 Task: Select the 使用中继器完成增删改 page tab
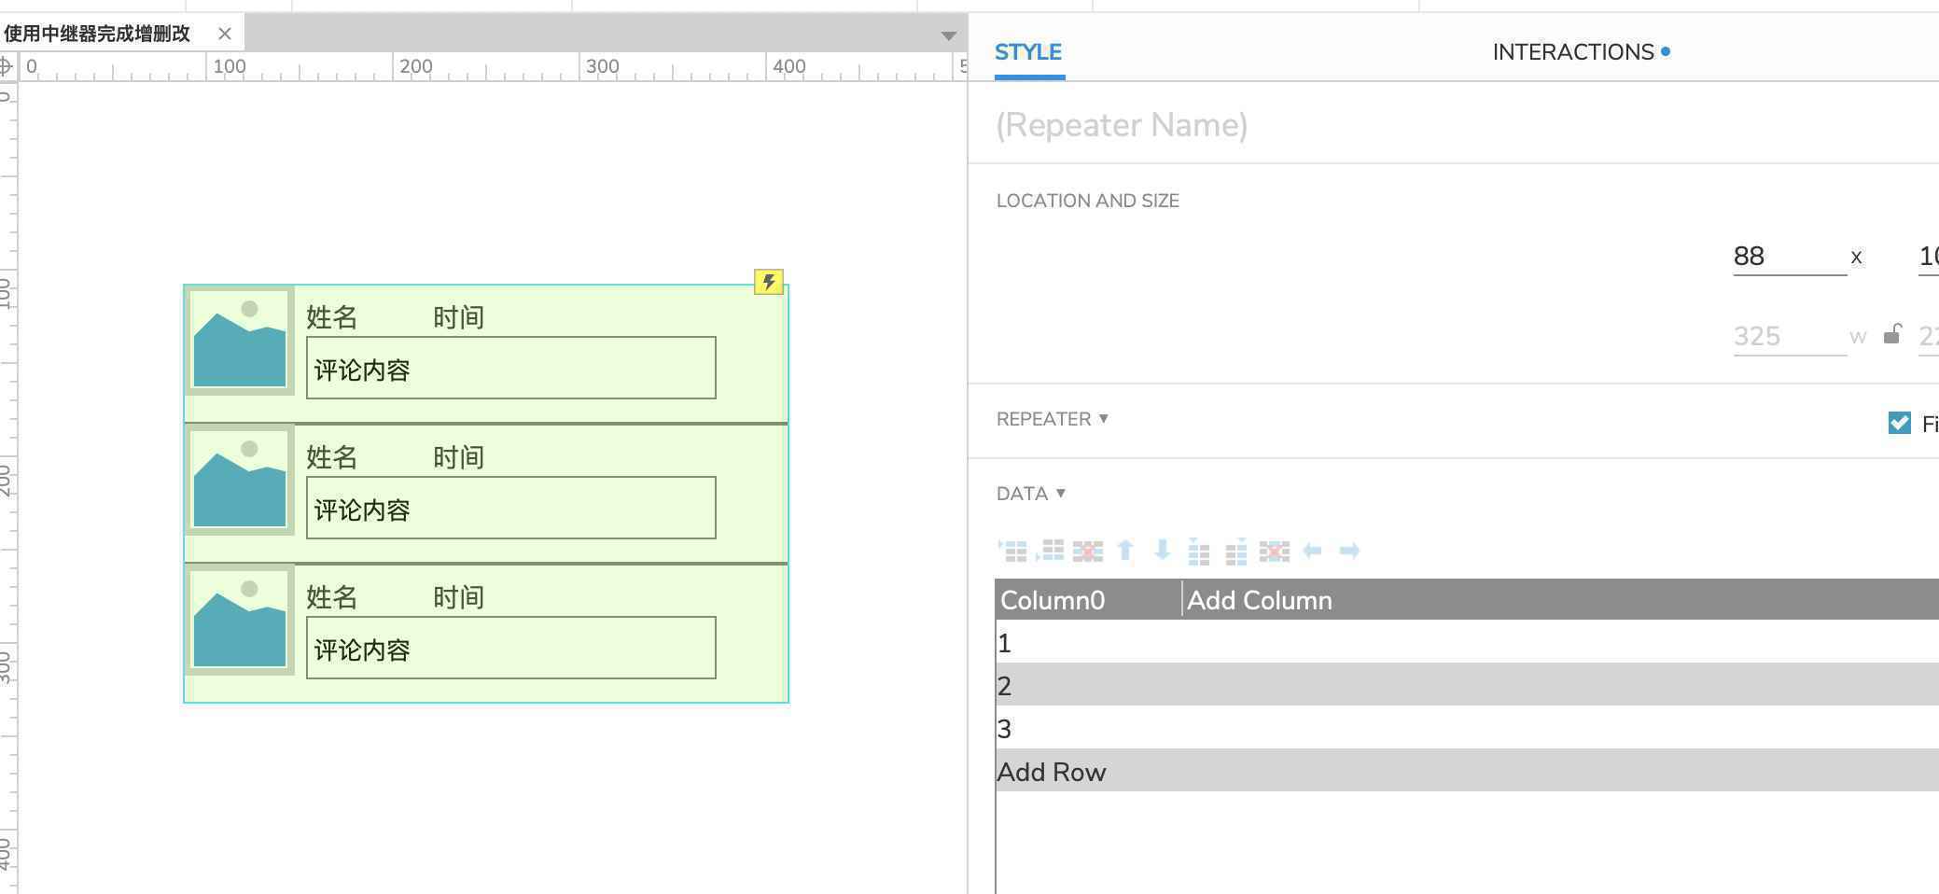tap(97, 34)
